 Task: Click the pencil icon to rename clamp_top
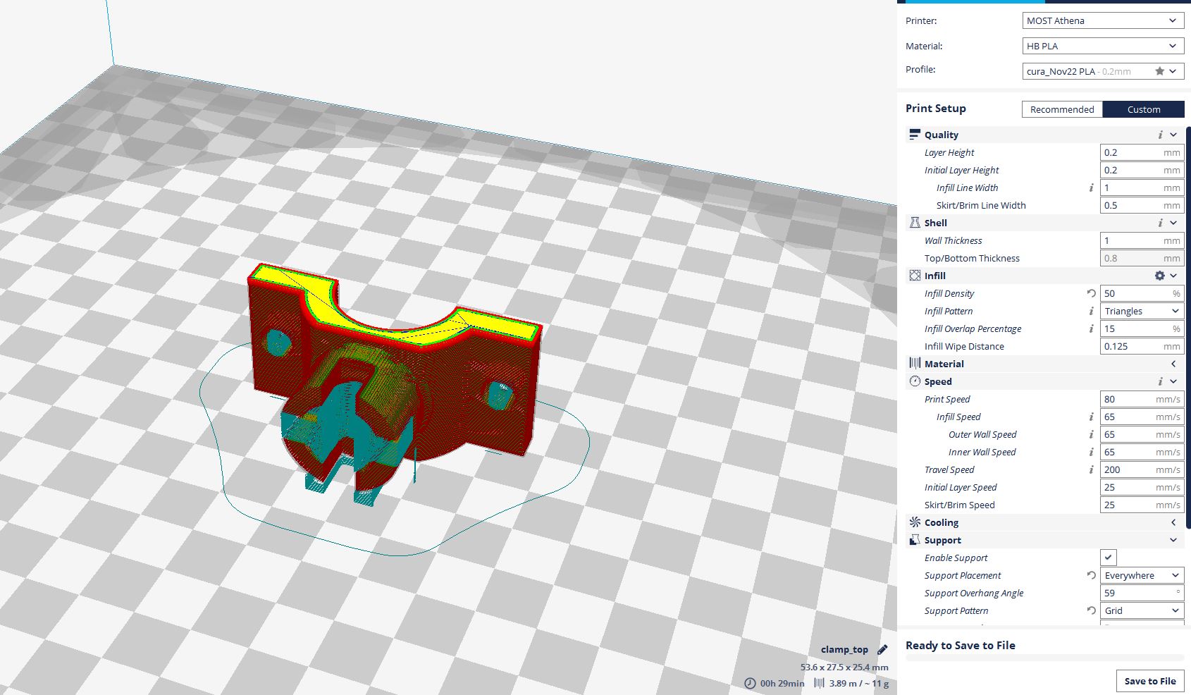click(x=882, y=650)
